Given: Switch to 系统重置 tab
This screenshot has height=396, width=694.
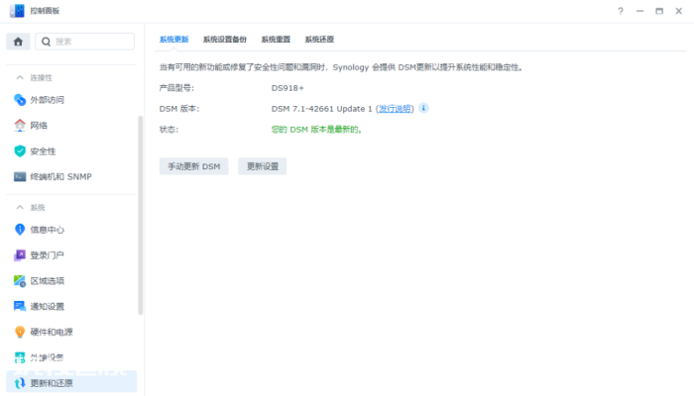Looking at the screenshot, I should (x=276, y=40).
